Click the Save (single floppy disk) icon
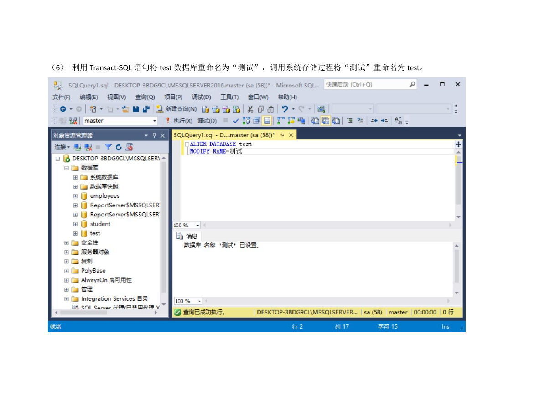 point(136,109)
